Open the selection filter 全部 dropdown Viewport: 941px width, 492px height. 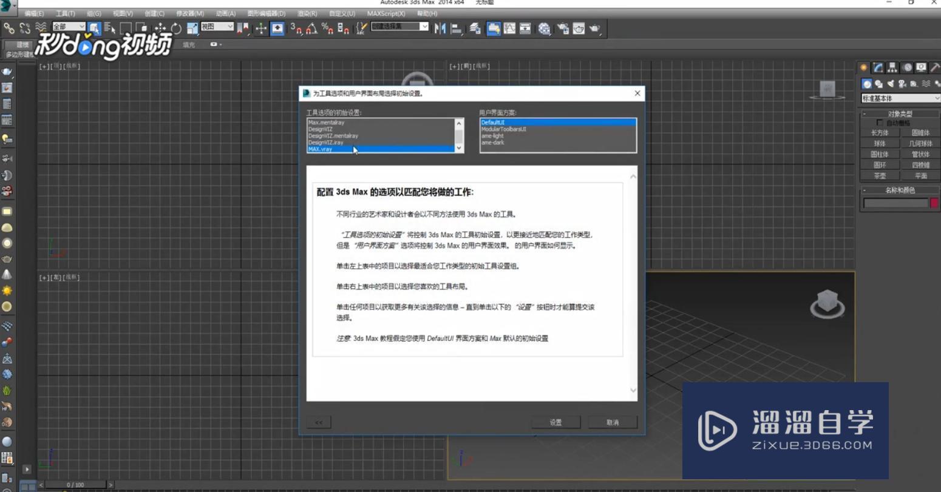pos(69,27)
